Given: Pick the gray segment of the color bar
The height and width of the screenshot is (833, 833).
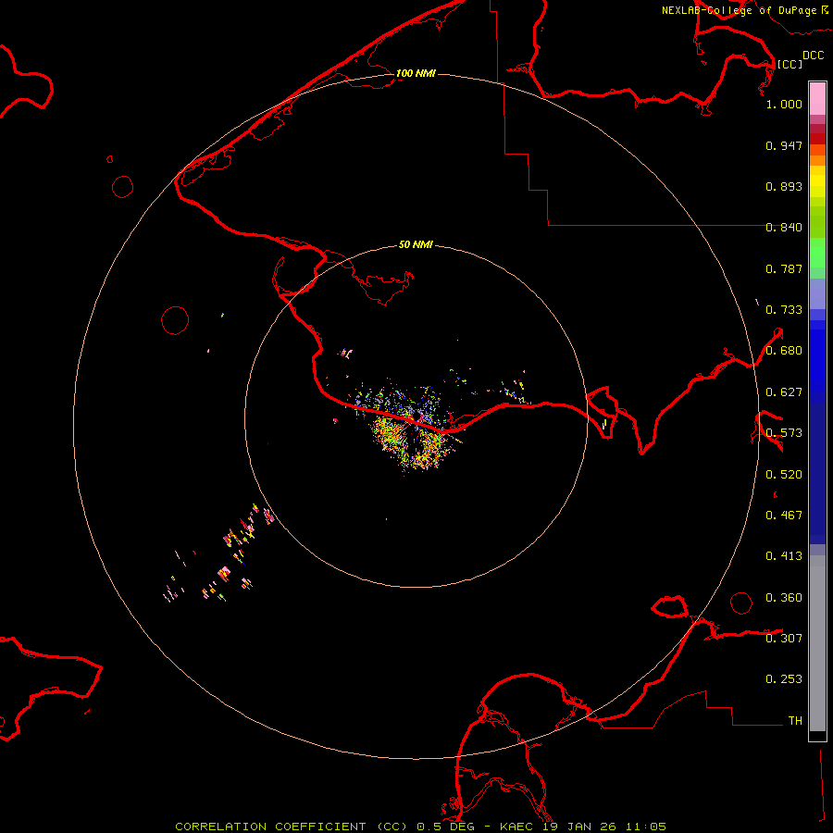Looking at the screenshot, I should coord(817,639).
